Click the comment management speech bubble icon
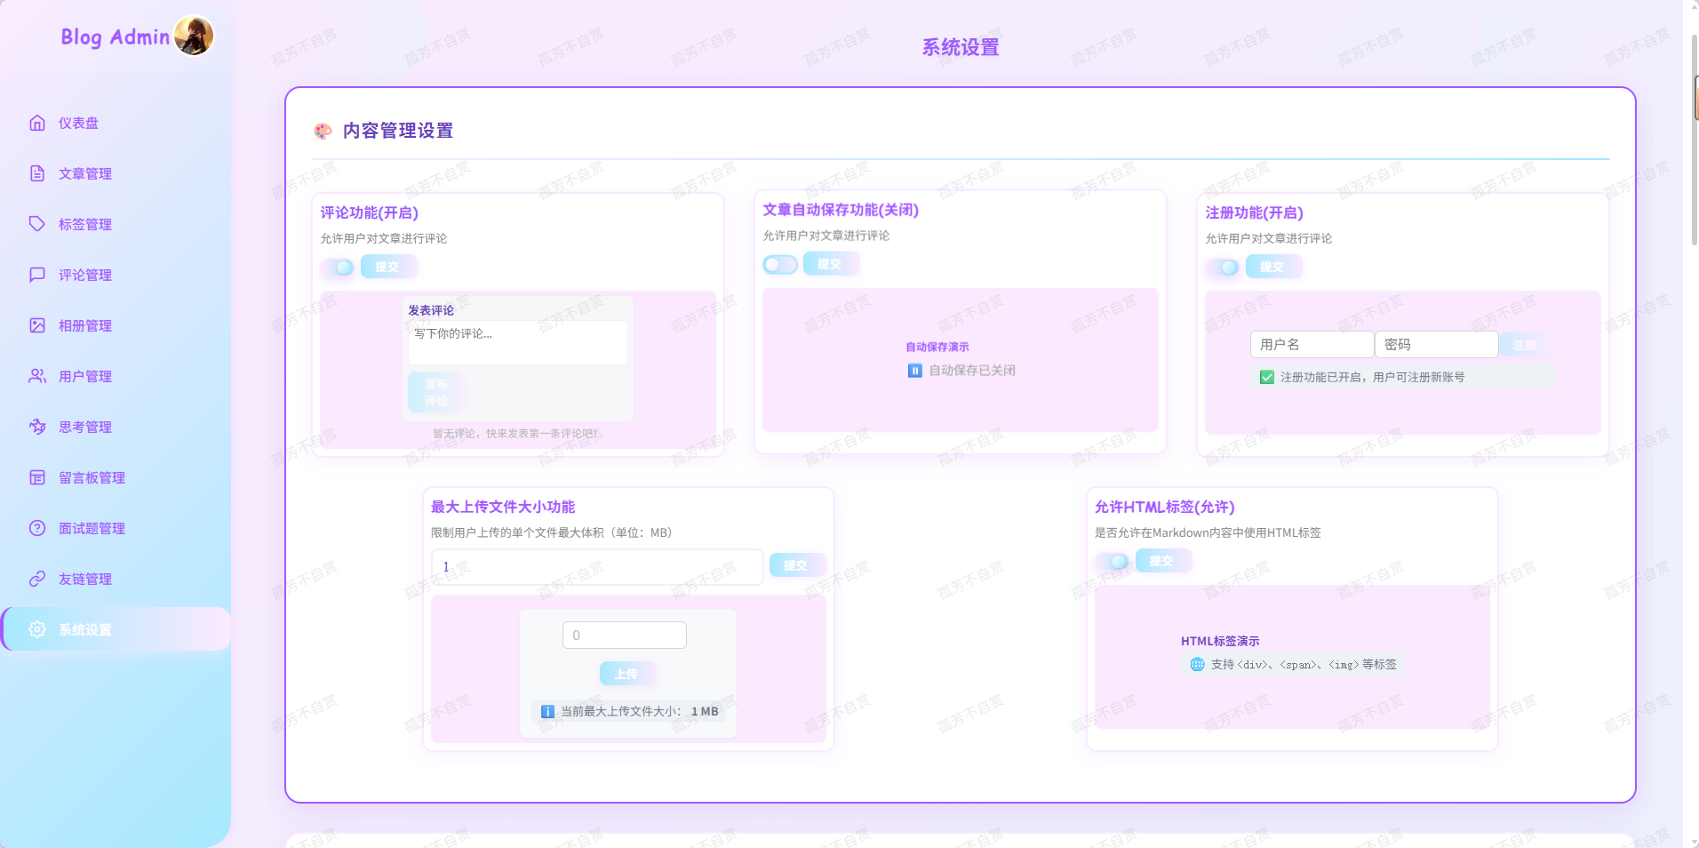Screen dimensions: 1699x848 37,275
